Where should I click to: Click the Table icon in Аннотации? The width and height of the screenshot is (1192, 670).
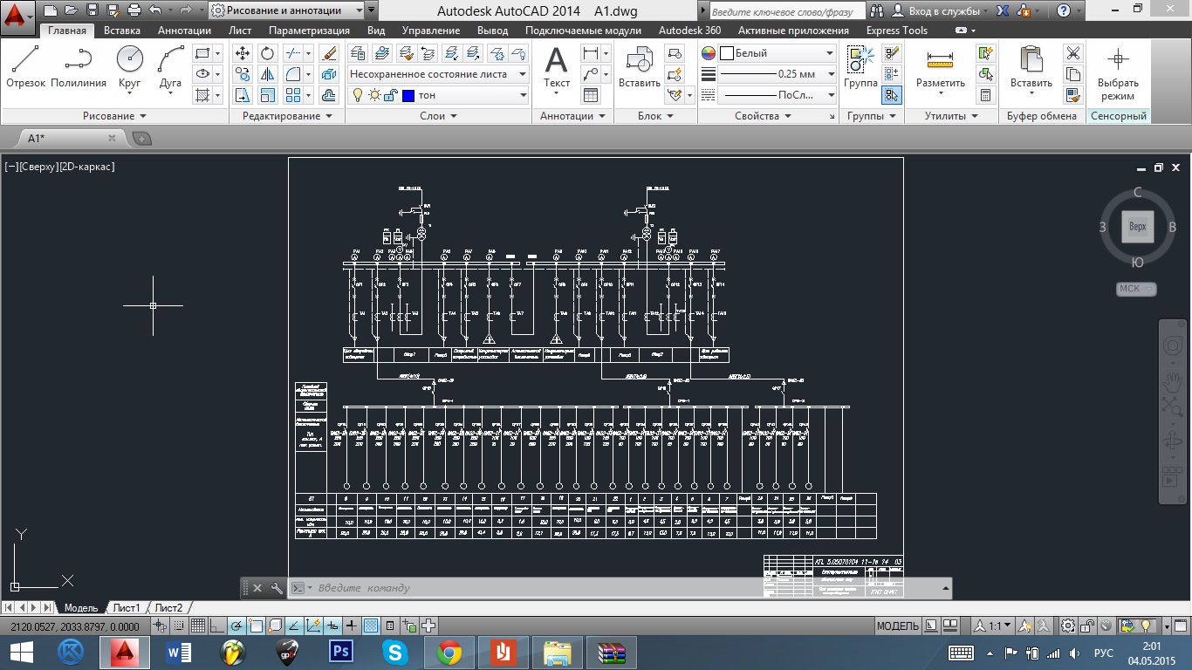tap(591, 95)
